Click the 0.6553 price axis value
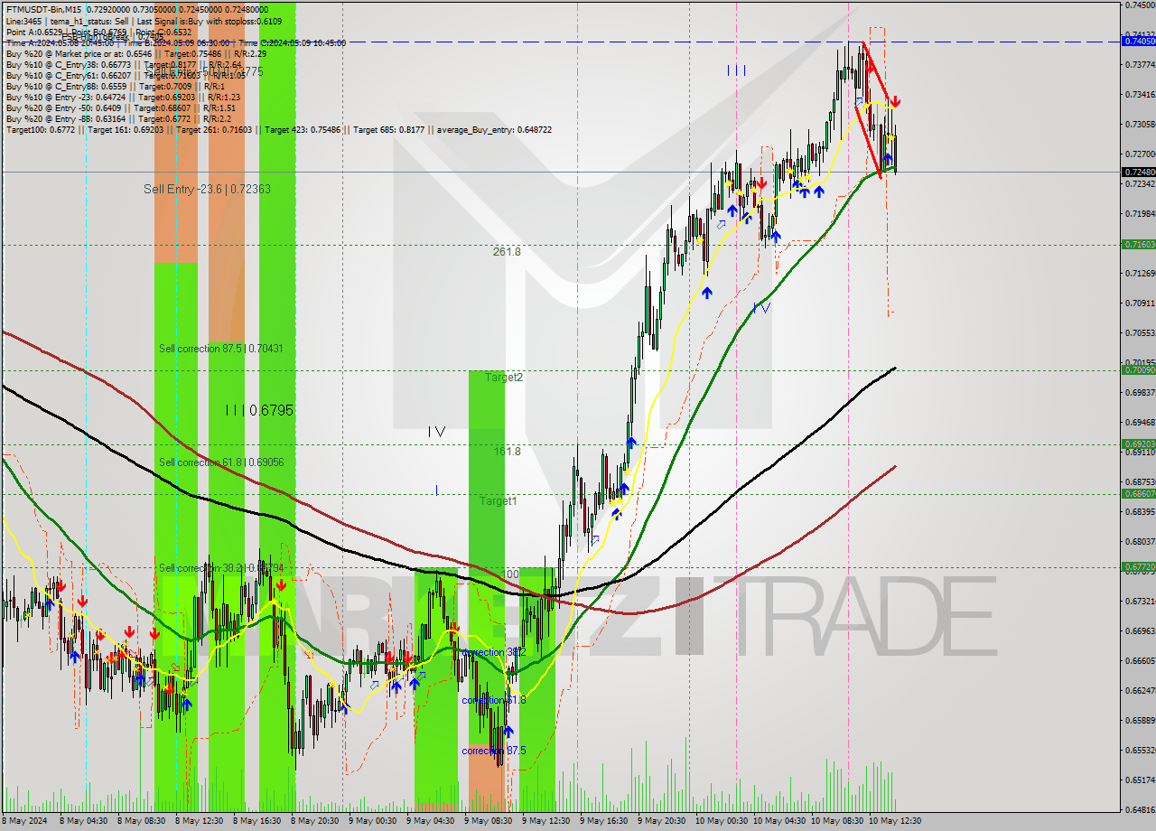 (1139, 750)
